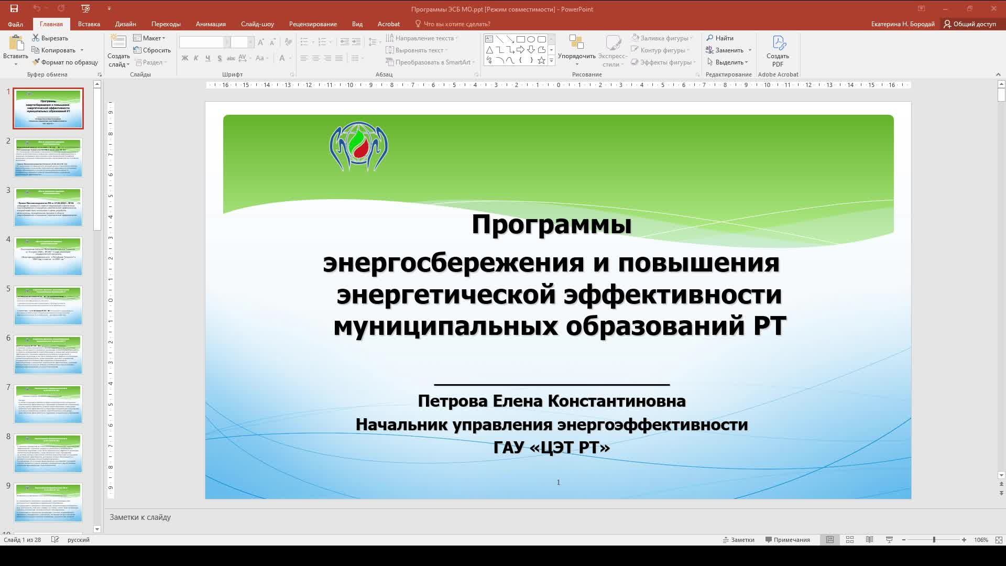This screenshot has width=1006, height=566.
Task: Toggle the Notes (Заметки) pane
Action: pyautogui.click(x=739, y=540)
